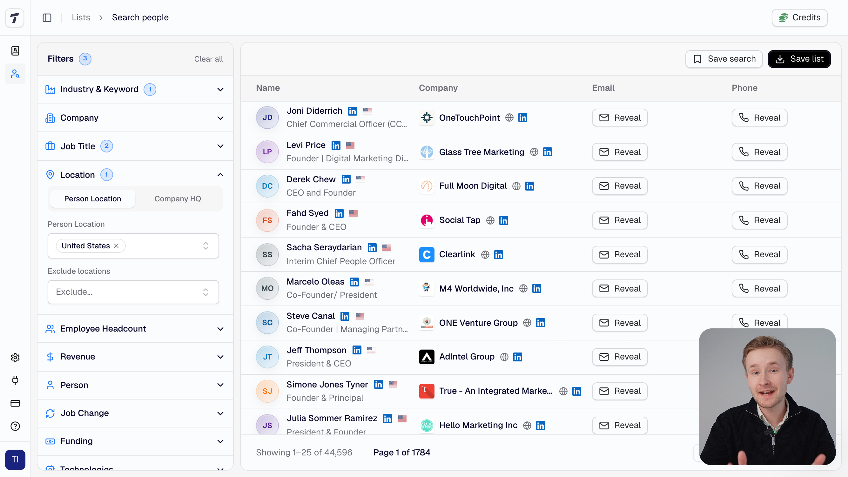Remove the United States location chip
This screenshot has height=477, width=848.
tap(116, 246)
